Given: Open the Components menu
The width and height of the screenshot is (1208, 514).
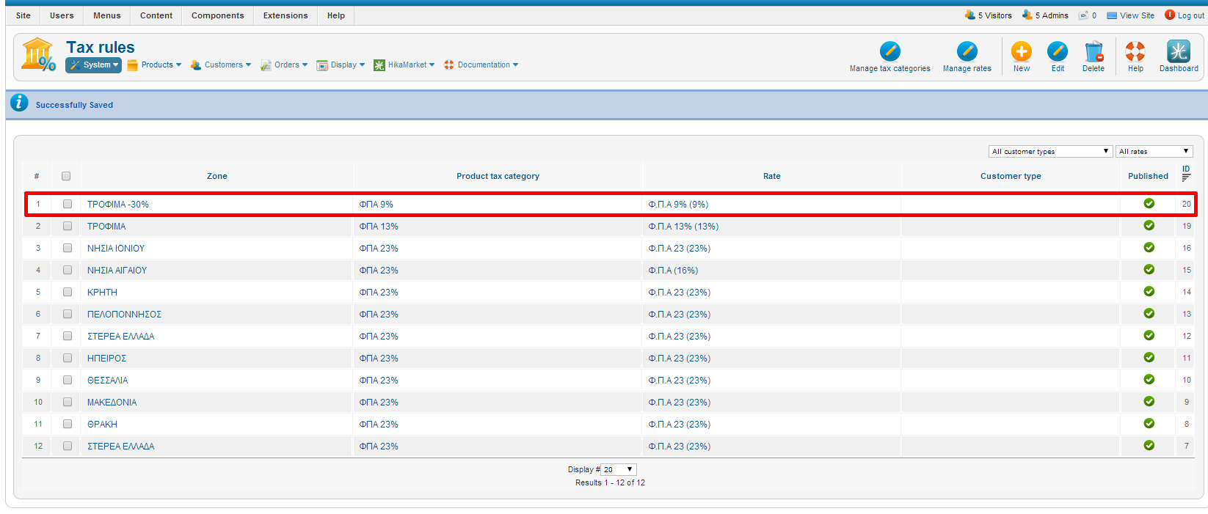Looking at the screenshot, I should (x=217, y=15).
